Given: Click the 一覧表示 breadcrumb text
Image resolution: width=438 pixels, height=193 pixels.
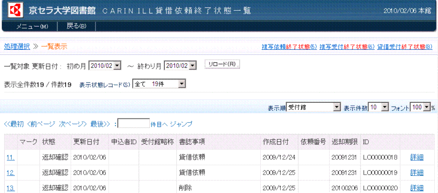Looking at the screenshot, I should 54,47.
